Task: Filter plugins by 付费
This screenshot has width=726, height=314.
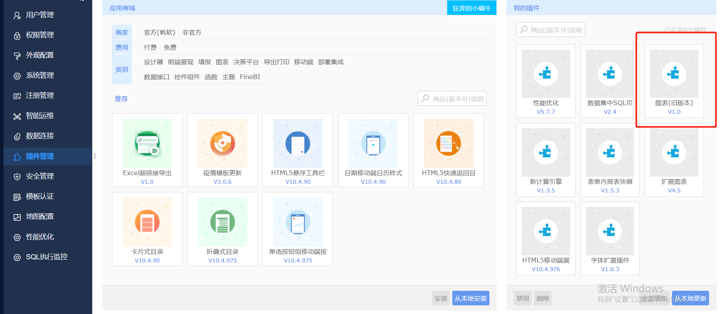Action: coord(150,47)
